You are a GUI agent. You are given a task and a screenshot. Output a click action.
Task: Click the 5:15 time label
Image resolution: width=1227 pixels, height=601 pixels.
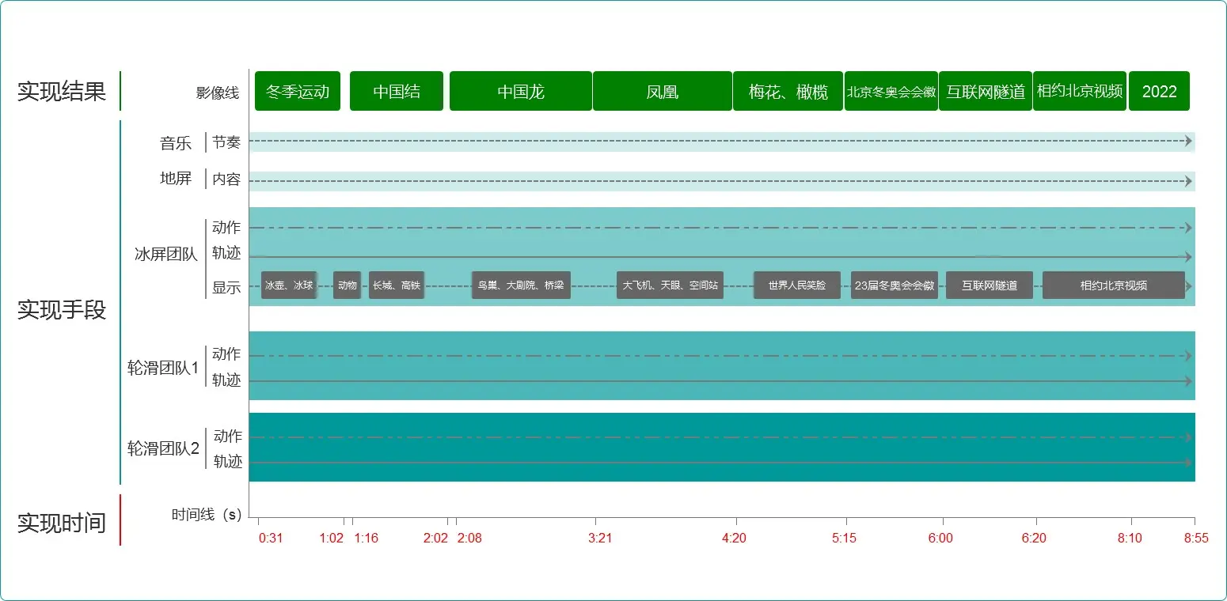tap(844, 538)
